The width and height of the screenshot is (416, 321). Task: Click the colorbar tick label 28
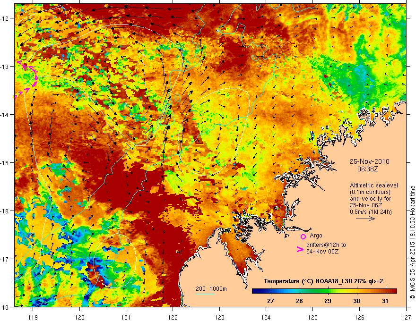tap(299, 301)
